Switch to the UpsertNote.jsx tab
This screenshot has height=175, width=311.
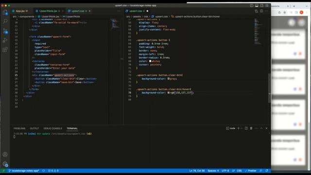(48, 11)
